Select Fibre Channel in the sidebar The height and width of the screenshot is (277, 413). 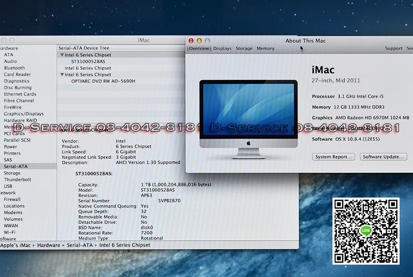(19, 101)
